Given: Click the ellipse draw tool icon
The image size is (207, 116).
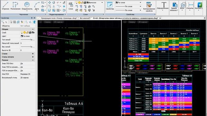Looking at the screenshot, I should pyautogui.click(x=43, y=6).
